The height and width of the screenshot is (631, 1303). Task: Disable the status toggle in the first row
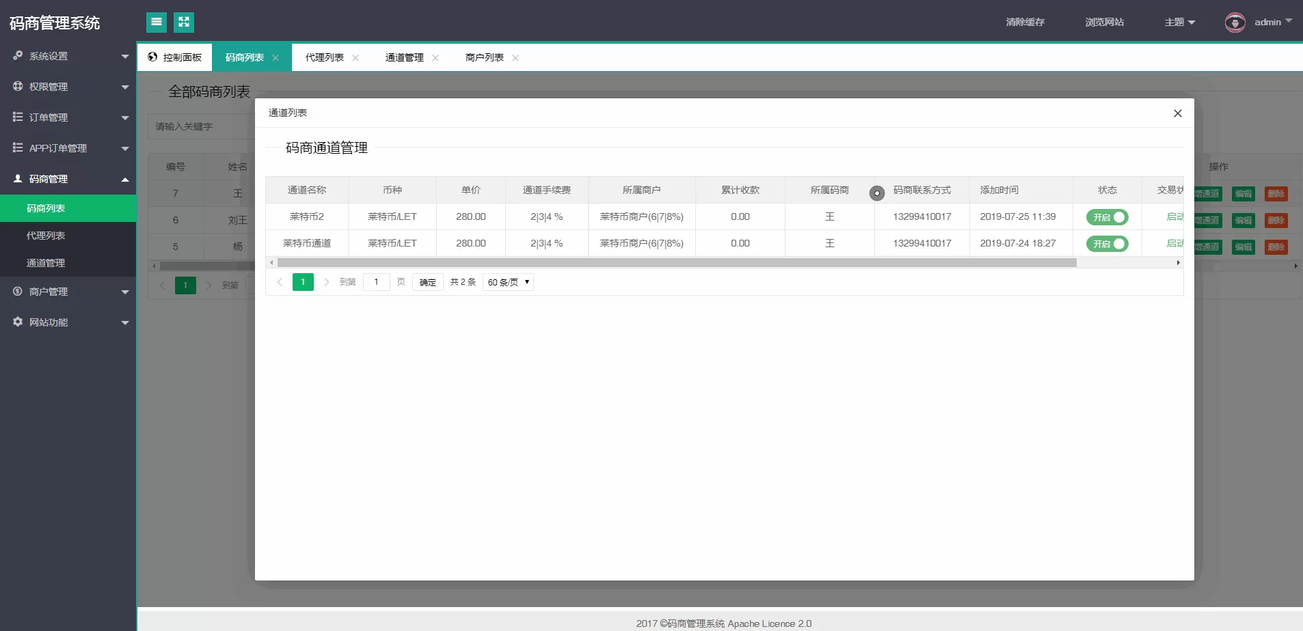coord(1106,217)
